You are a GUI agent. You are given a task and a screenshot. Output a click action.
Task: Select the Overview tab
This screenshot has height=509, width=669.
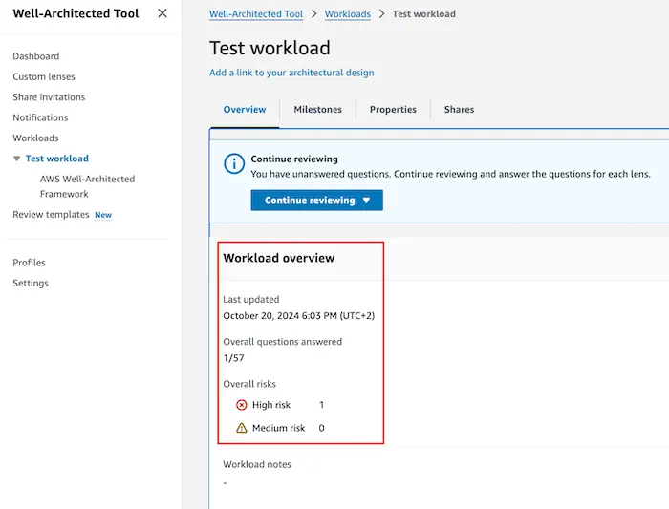(245, 110)
